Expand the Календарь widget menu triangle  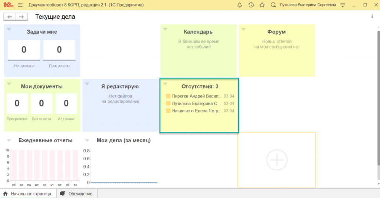pyautogui.click(x=166, y=29)
